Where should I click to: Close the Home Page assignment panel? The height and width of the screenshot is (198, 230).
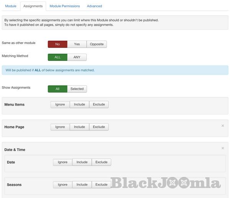pos(223,126)
